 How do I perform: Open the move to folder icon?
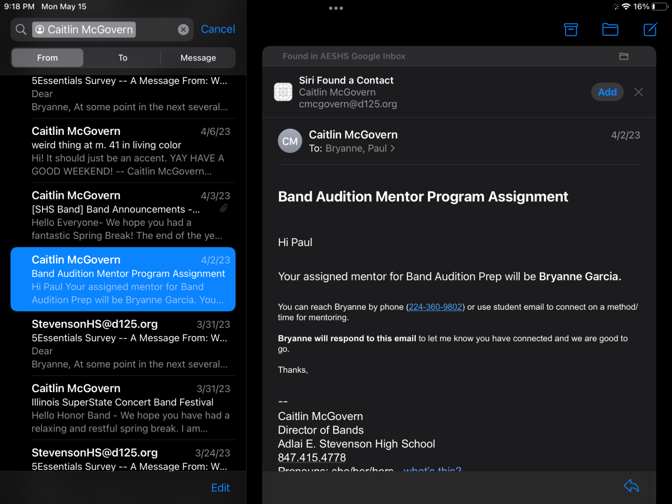pos(610,29)
